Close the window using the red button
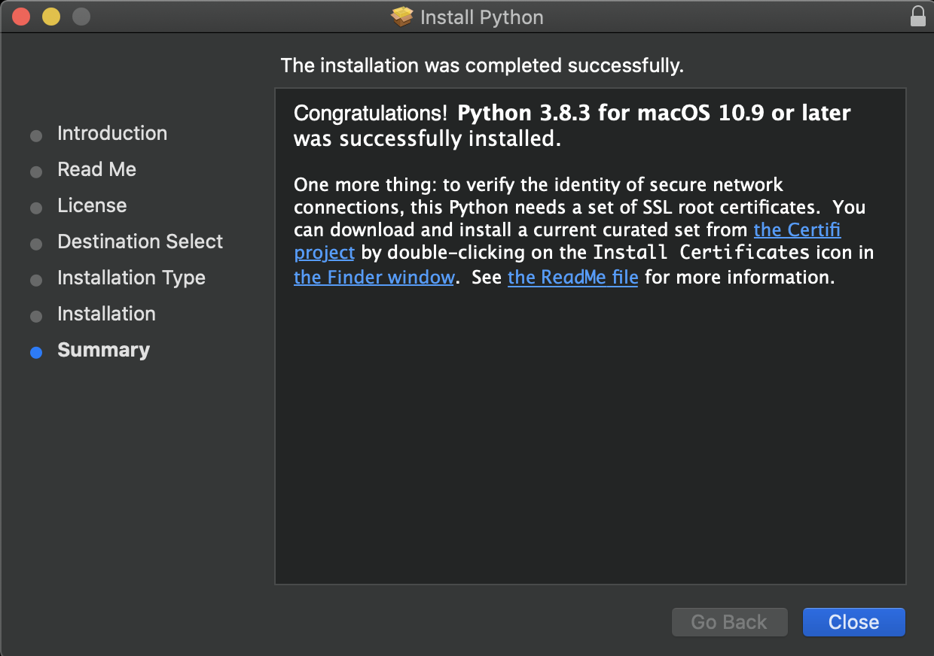 21,16
